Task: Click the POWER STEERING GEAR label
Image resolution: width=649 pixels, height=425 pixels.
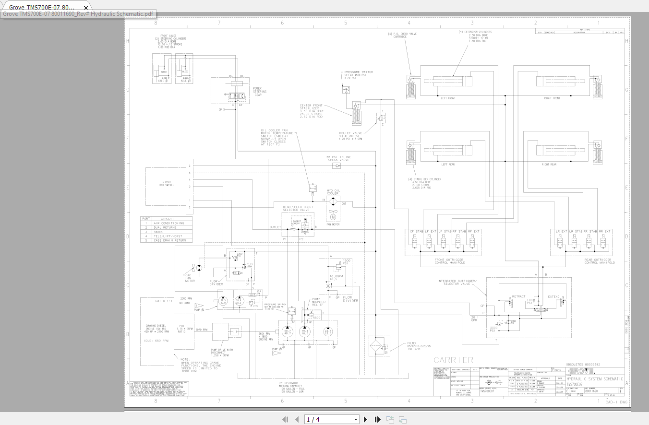Action: click(x=260, y=92)
